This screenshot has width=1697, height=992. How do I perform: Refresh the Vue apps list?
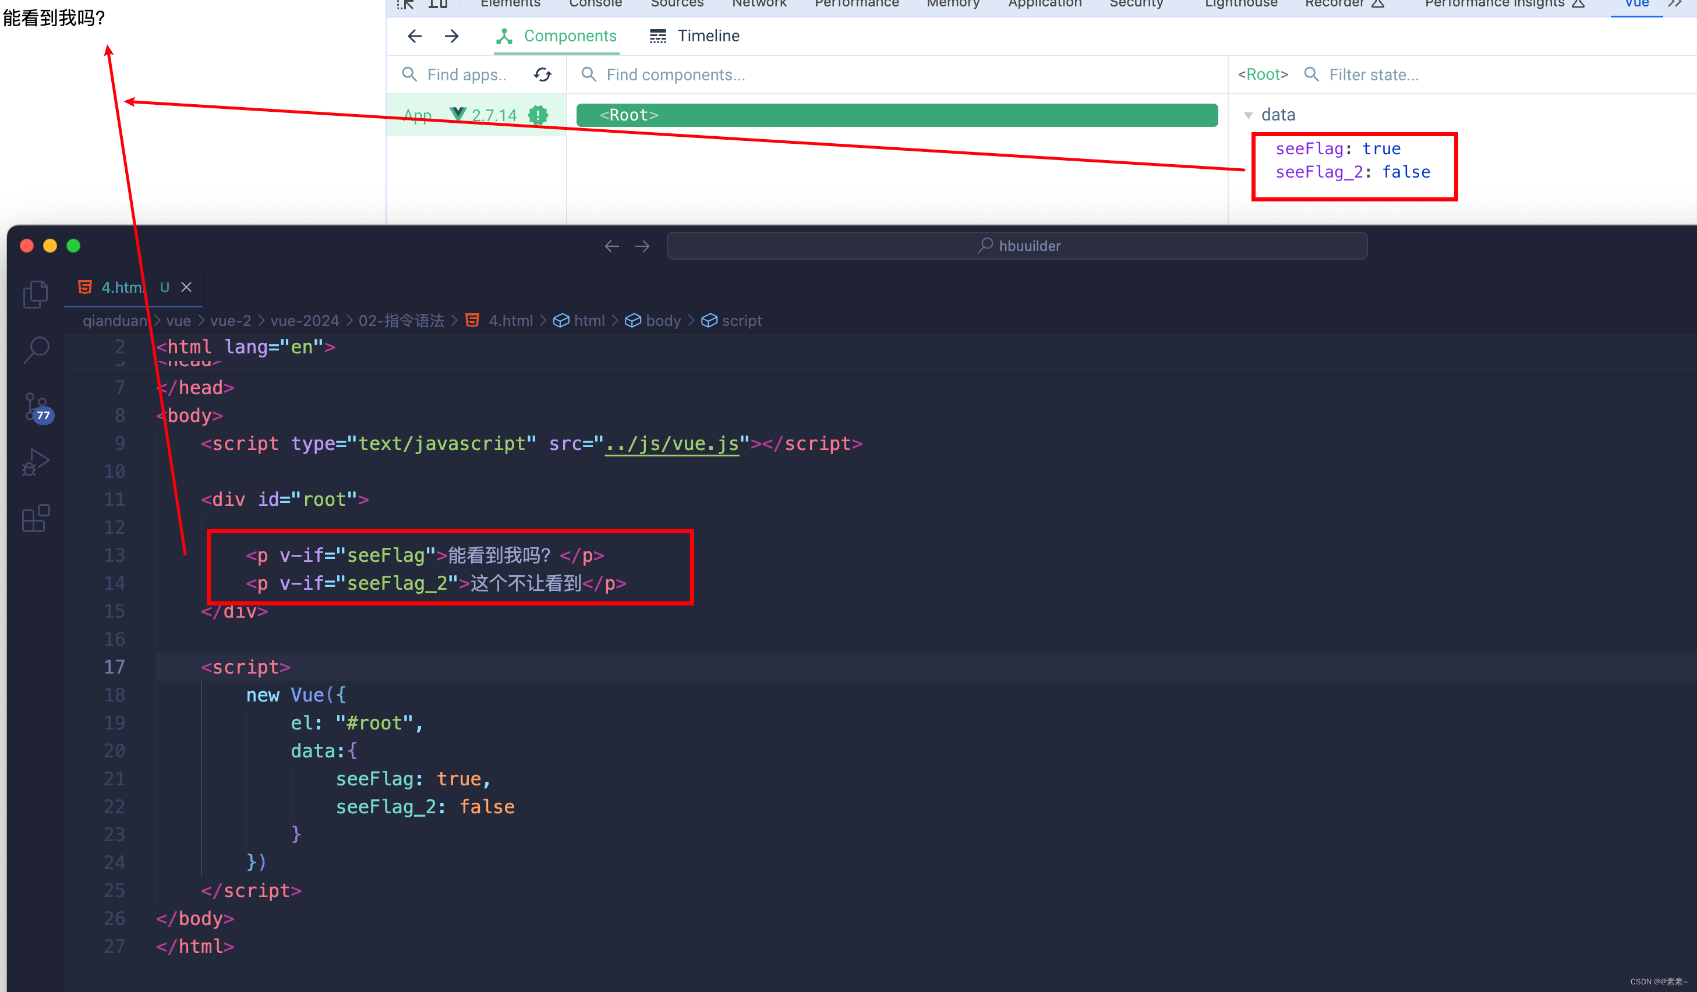[x=543, y=75]
